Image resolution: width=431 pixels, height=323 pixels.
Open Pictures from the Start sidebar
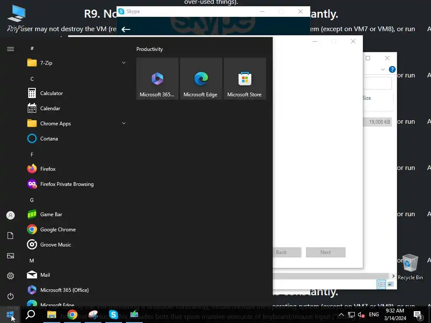[11, 256]
